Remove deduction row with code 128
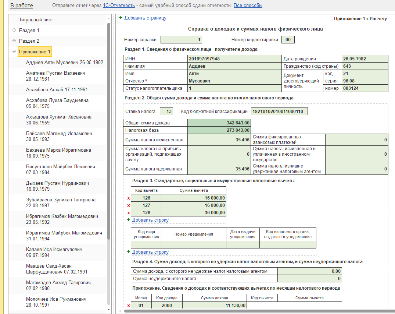Viewport: 395px width, 314px height. (129, 213)
